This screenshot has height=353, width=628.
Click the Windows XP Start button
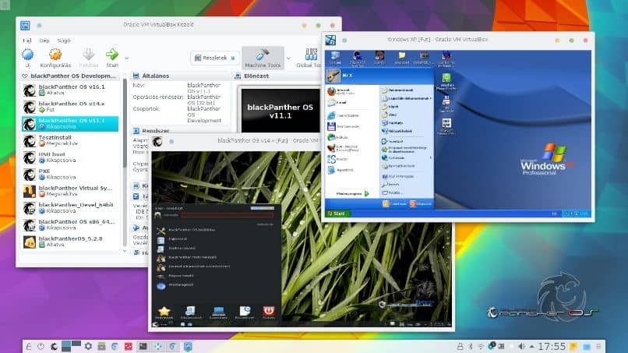click(337, 214)
